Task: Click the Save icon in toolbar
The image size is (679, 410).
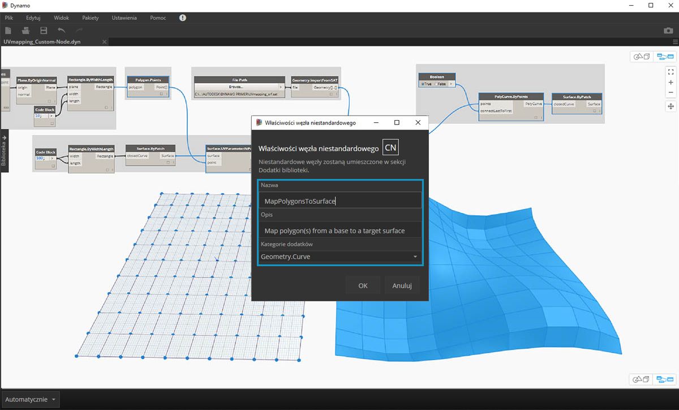Action: (x=44, y=30)
